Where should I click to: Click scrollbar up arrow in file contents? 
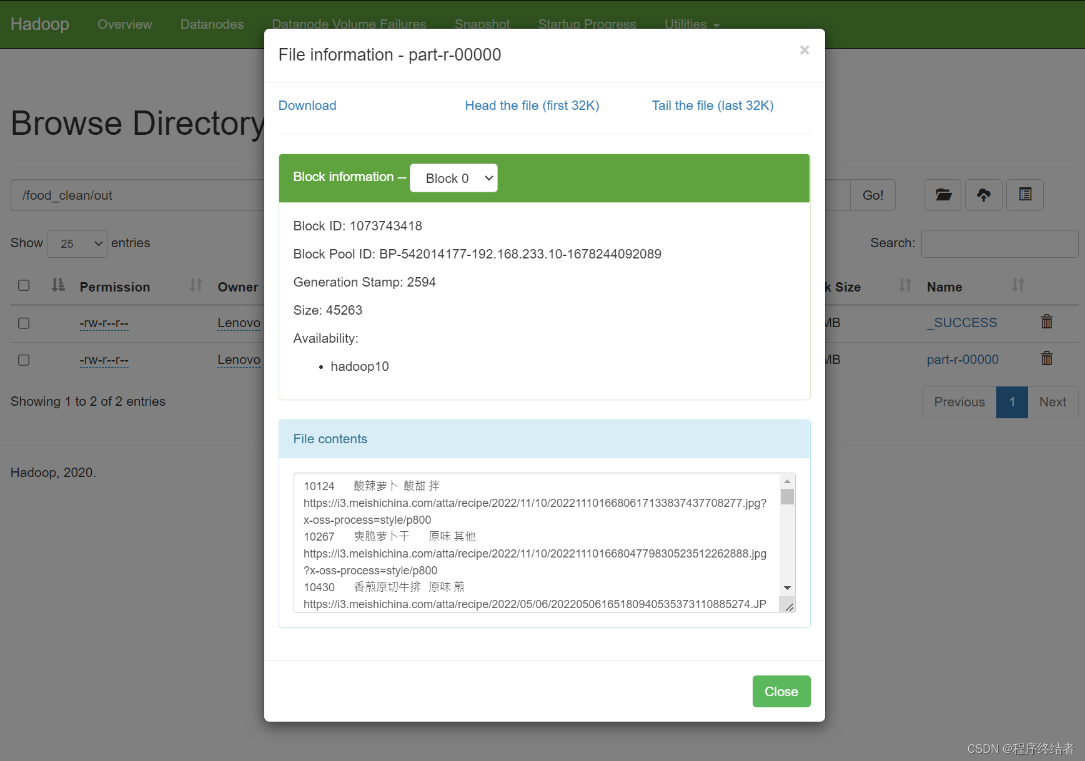(788, 481)
